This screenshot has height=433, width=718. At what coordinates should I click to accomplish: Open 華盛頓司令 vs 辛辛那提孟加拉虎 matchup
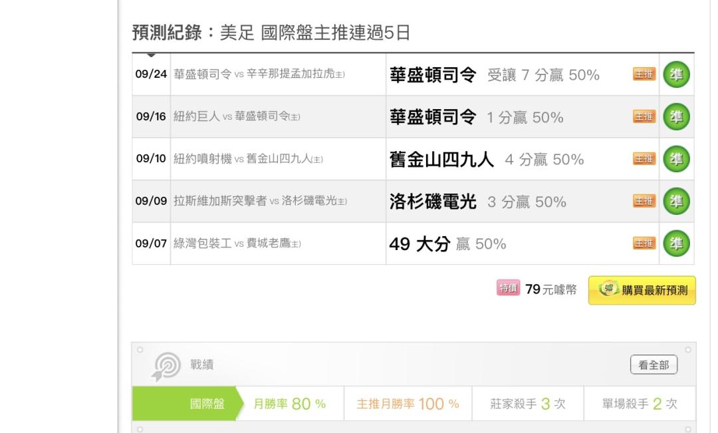point(259,74)
